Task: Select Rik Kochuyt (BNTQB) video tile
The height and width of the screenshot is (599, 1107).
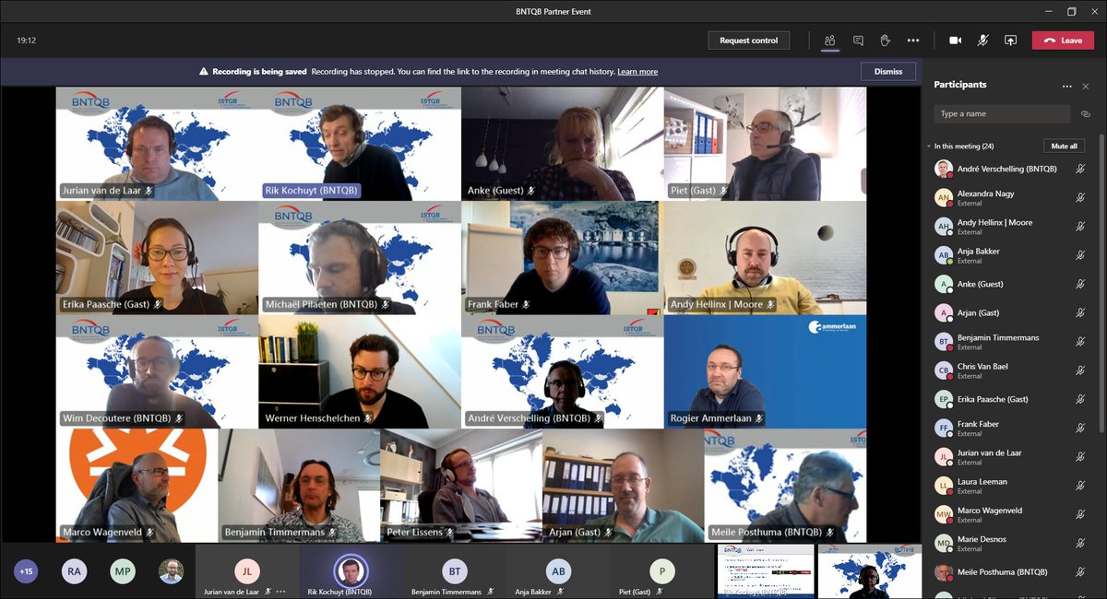Action: pyautogui.click(x=360, y=144)
